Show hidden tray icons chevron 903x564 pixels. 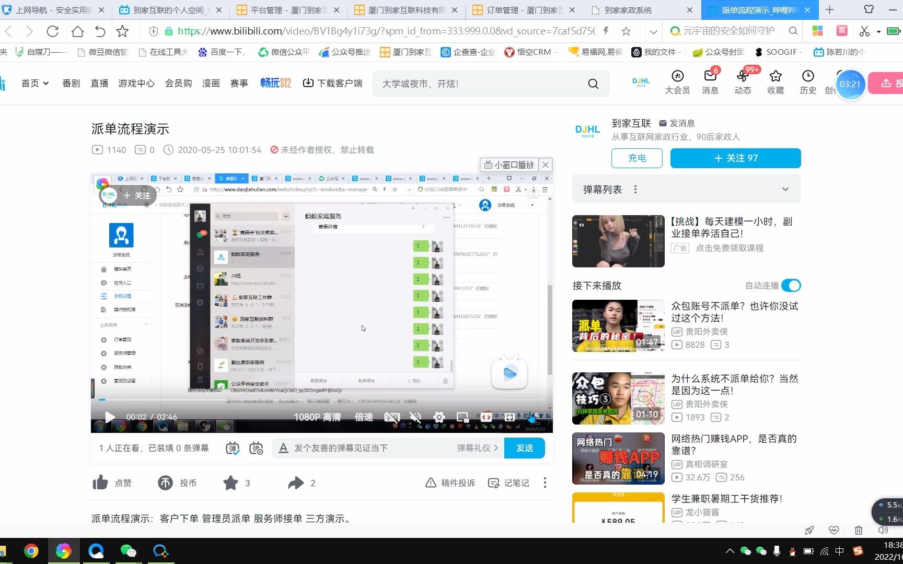pyautogui.click(x=730, y=551)
